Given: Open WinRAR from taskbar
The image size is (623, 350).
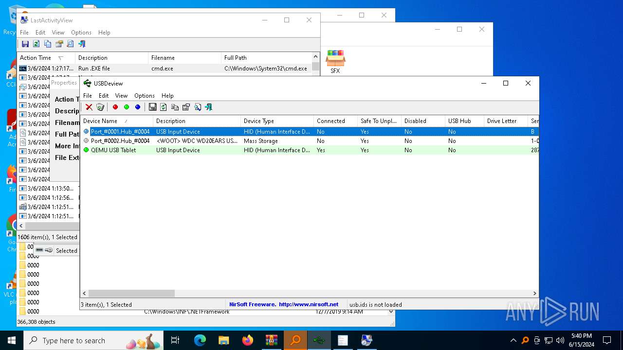Looking at the screenshot, I should 272,340.
